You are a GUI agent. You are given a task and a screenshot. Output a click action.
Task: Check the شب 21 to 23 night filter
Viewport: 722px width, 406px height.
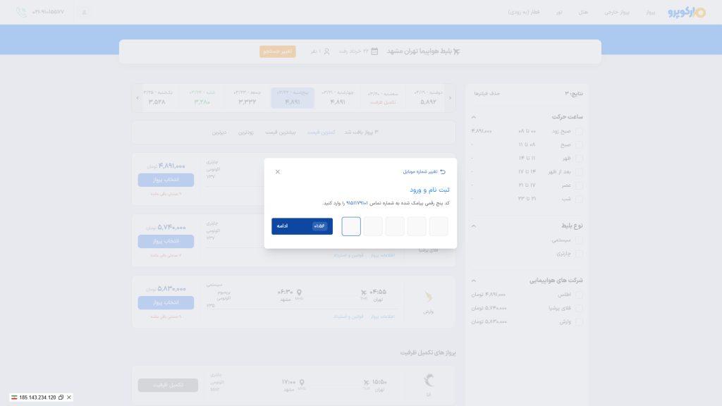coord(579,199)
